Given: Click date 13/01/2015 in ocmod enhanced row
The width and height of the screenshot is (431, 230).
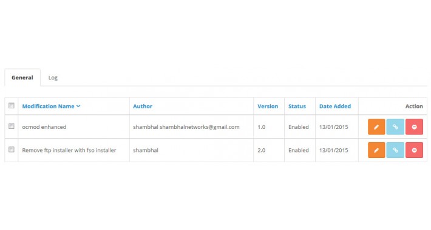Looking at the screenshot, I should (x=333, y=127).
